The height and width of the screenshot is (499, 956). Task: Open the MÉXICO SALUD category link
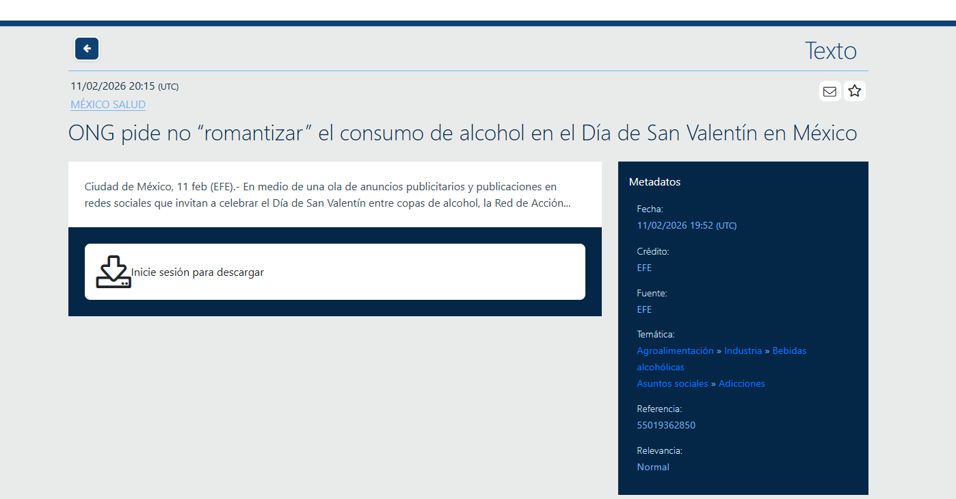pos(108,105)
